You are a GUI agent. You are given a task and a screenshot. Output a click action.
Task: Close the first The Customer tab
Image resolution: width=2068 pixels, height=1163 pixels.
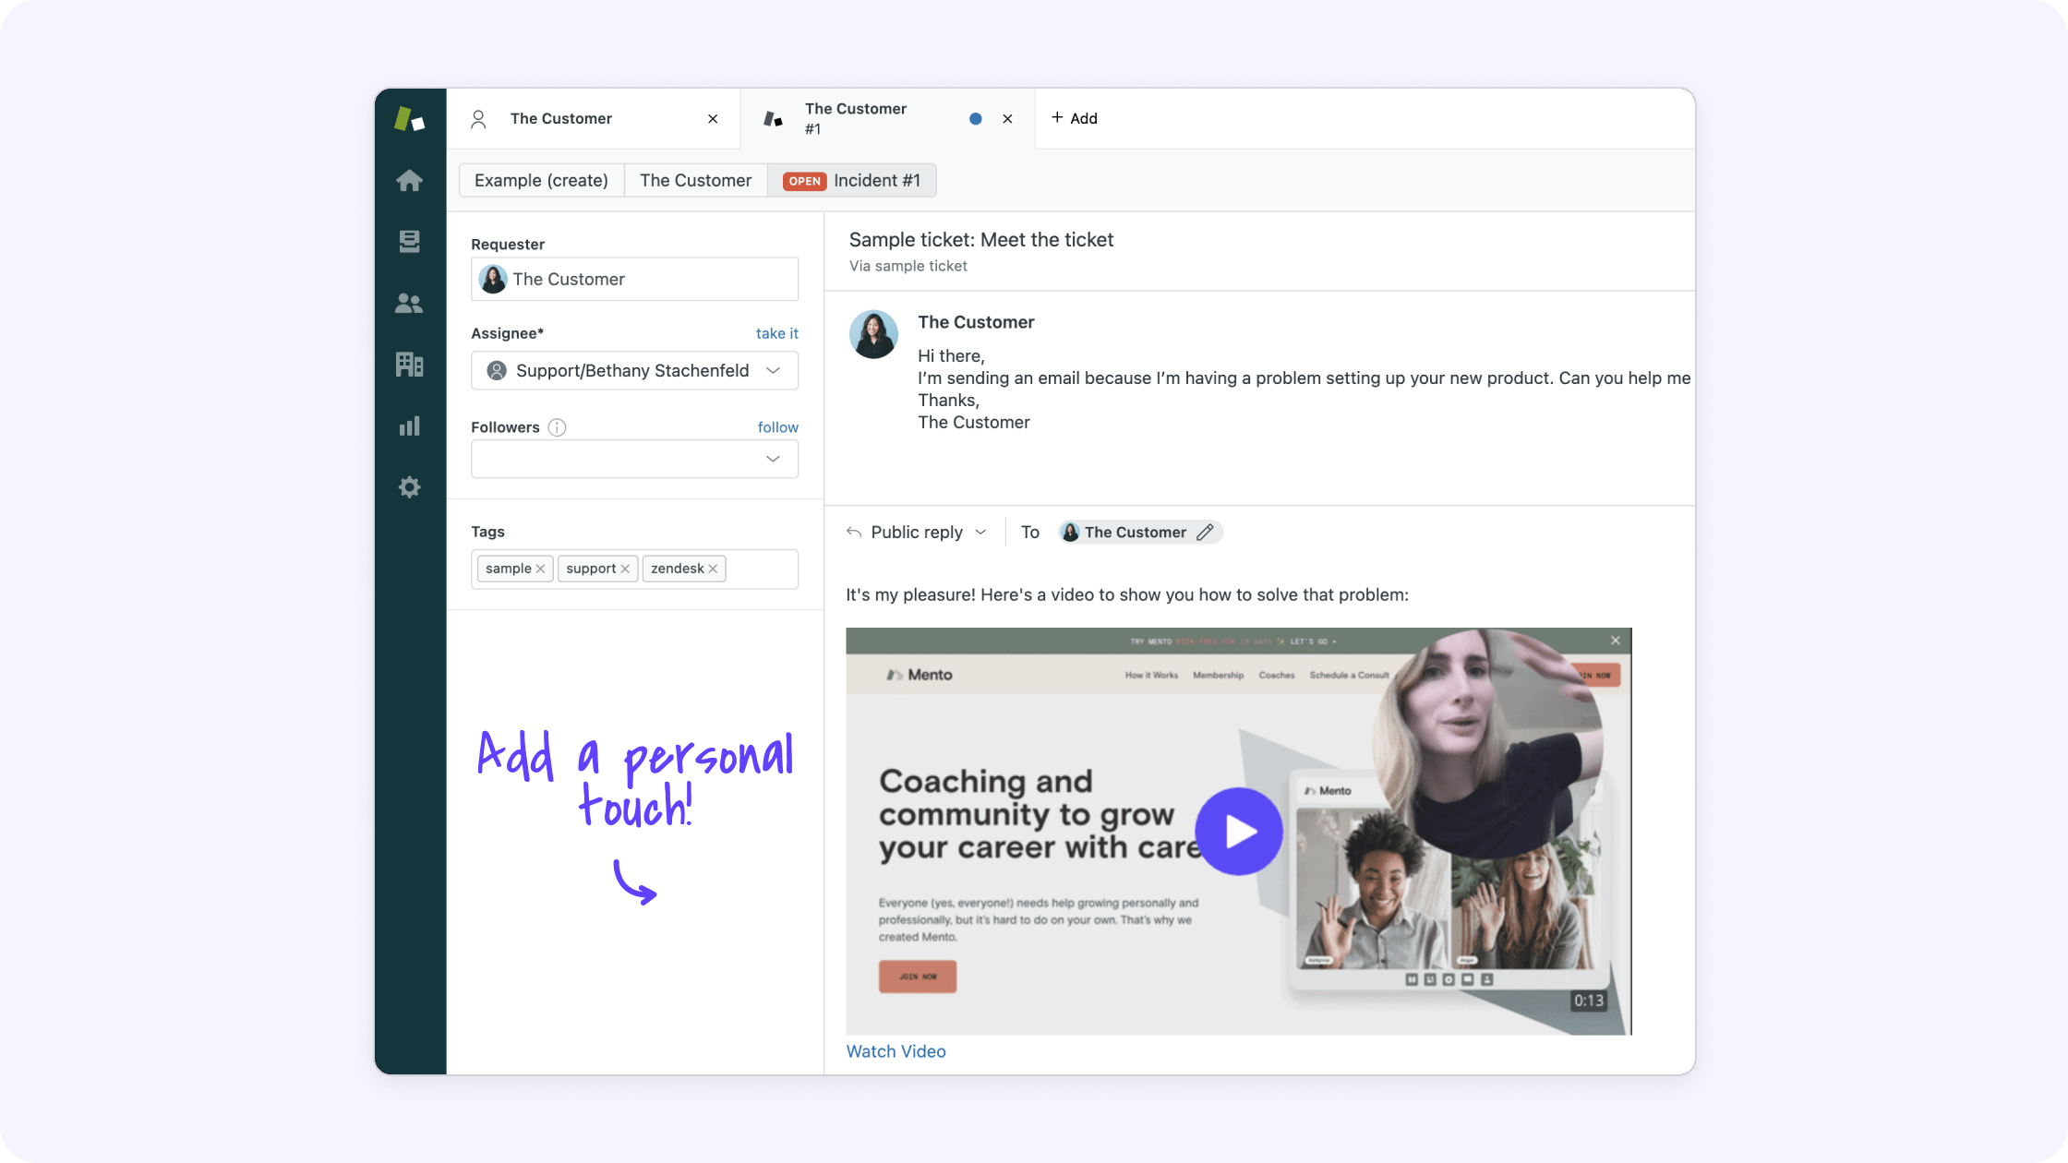[x=713, y=118]
